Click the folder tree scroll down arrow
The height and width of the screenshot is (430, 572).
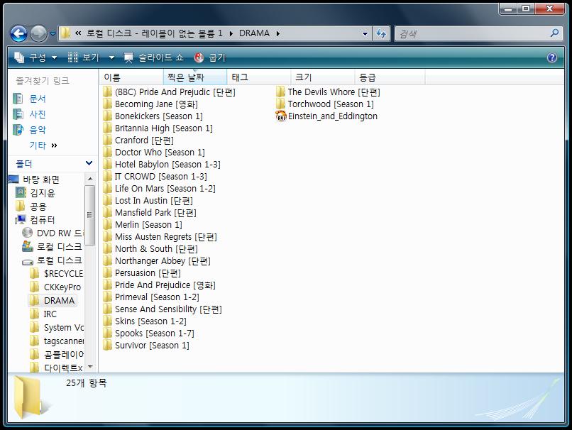[x=89, y=367]
